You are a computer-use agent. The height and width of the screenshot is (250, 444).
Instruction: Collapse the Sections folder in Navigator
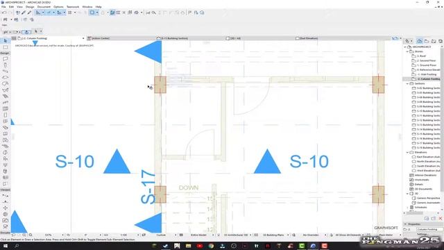pos(407,83)
